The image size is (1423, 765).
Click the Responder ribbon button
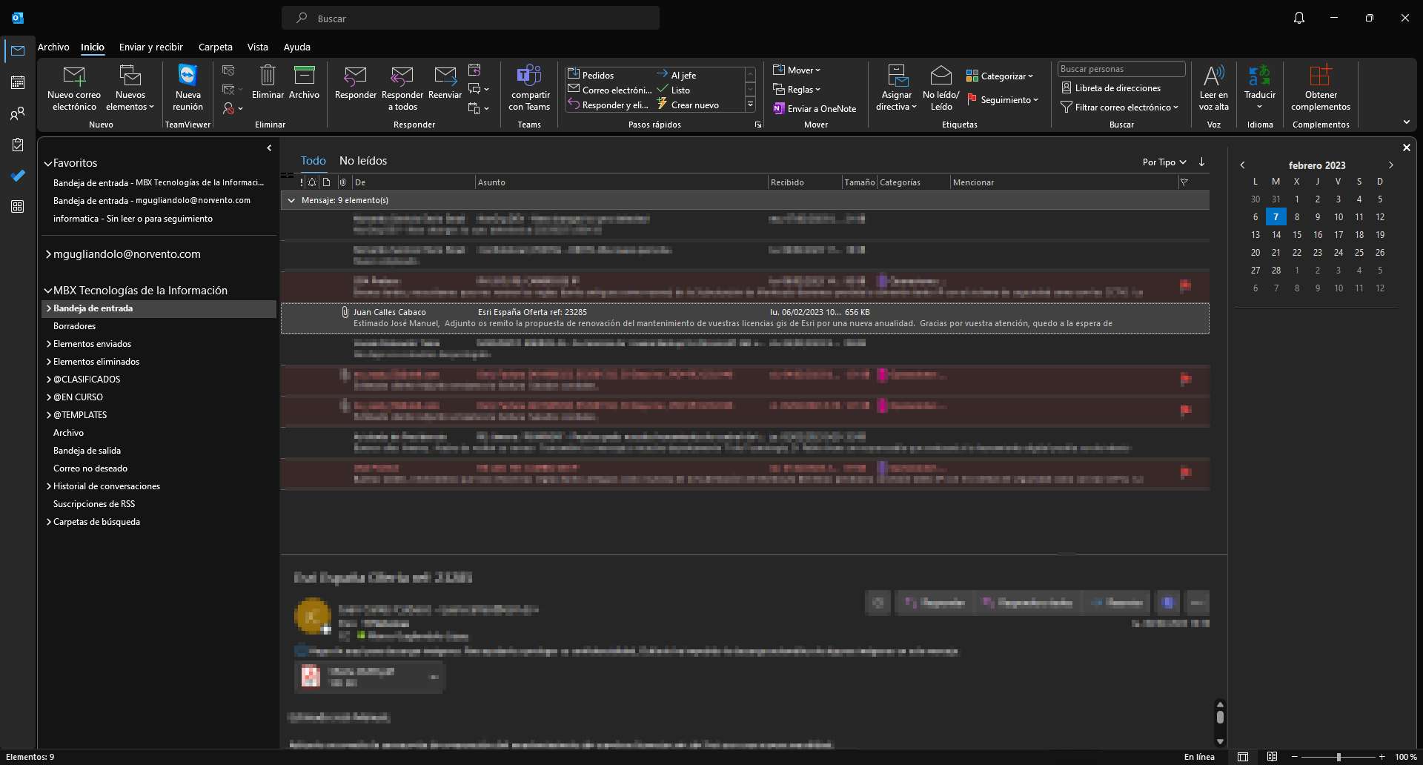356,82
